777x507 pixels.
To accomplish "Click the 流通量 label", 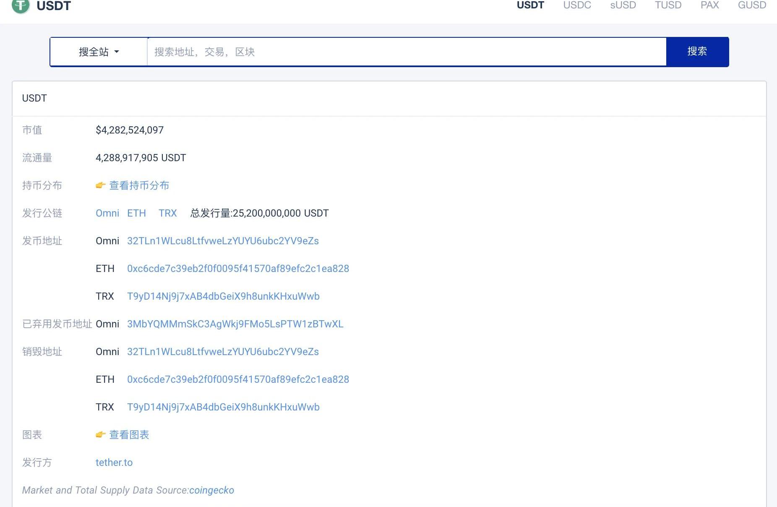I will [37, 158].
